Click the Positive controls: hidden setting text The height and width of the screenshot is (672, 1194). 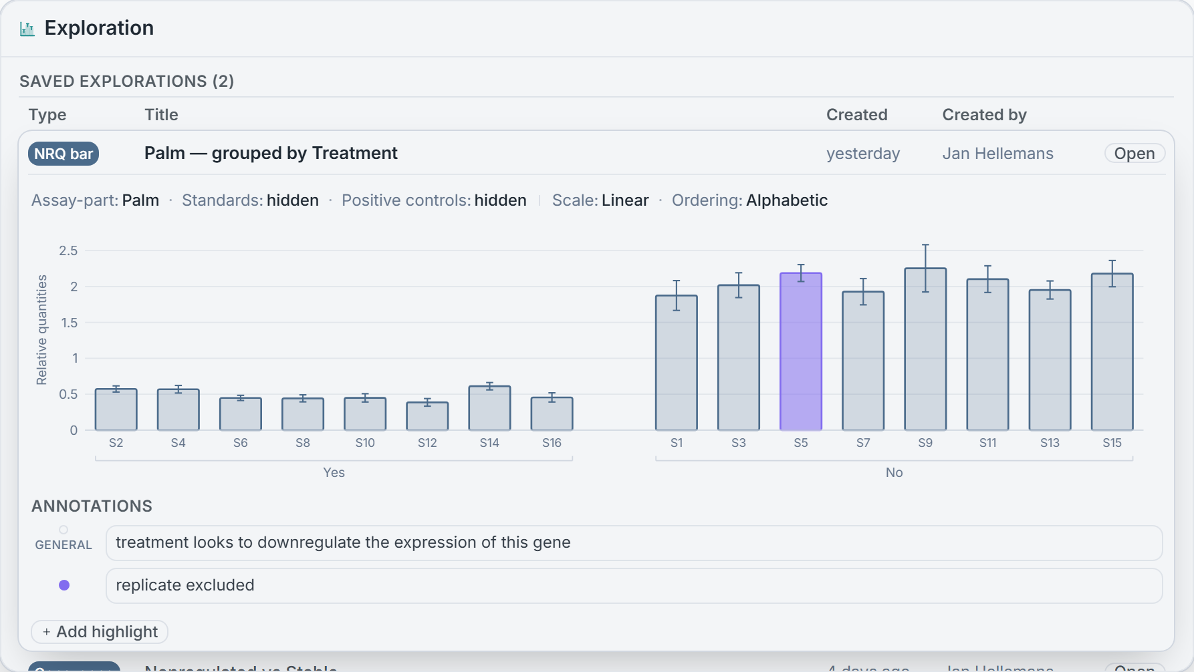[x=434, y=200]
